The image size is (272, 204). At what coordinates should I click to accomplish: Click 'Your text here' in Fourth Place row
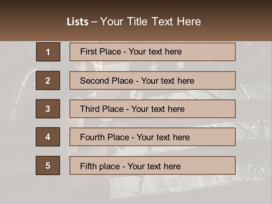pyautogui.click(x=163, y=137)
